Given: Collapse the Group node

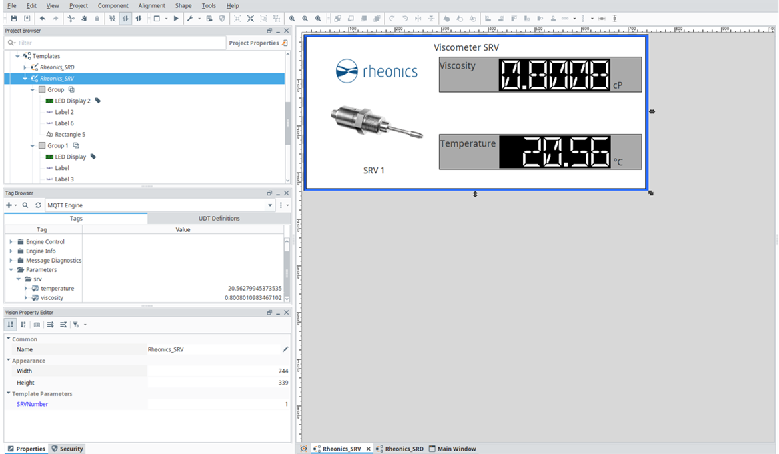Looking at the screenshot, I should [x=33, y=89].
